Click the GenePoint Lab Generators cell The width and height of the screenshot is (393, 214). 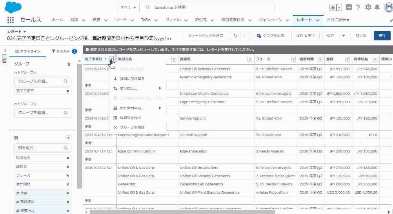(x=216, y=184)
